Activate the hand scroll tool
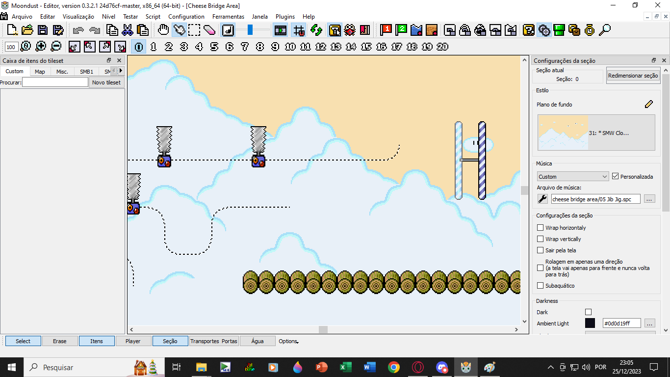The image size is (670, 377). point(164,30)
